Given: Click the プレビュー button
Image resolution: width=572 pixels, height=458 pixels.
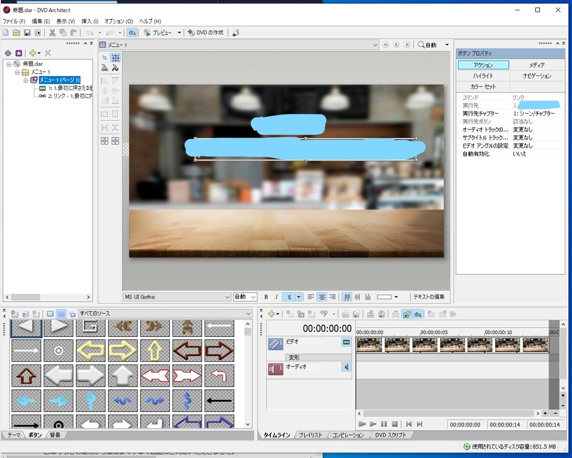Looking at the screenshot, I should (x=158, y=33).
